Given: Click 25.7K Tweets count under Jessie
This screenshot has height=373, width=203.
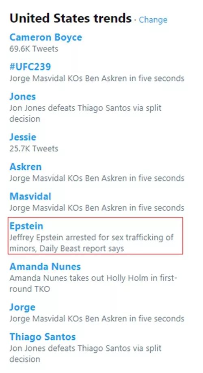Looking at the screenshot, I should pyautogui.click(x=34, y=149).
